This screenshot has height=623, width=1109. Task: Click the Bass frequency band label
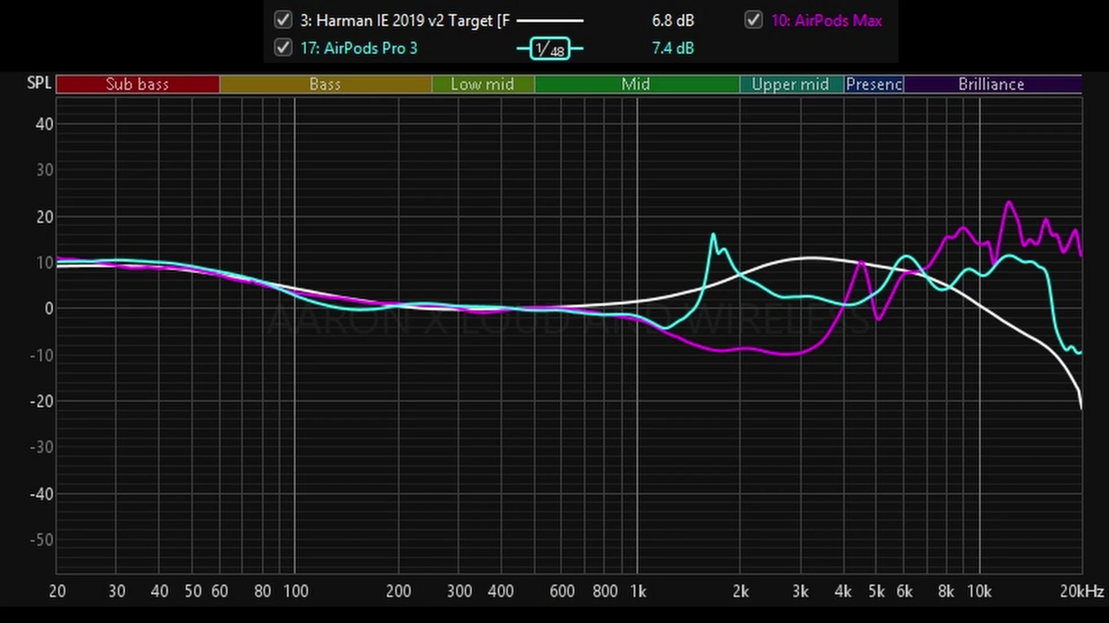pos(325,84)
